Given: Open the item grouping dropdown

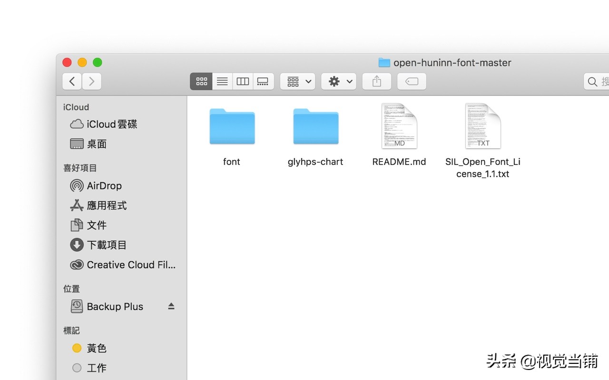Looking at the screenshot, I should pos(297,81).
